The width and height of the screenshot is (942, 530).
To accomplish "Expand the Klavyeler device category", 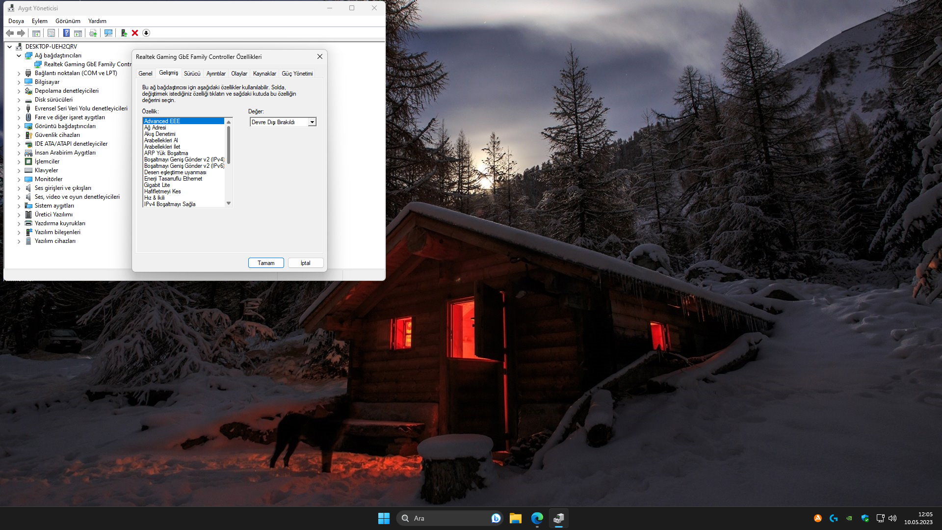I will click(19, 170).
